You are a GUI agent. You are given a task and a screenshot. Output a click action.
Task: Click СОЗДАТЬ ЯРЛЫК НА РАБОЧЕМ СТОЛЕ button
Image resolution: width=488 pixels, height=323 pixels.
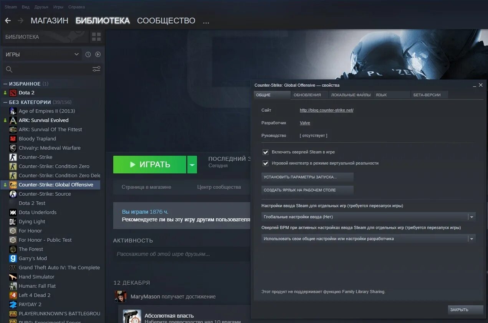(308, 190)
